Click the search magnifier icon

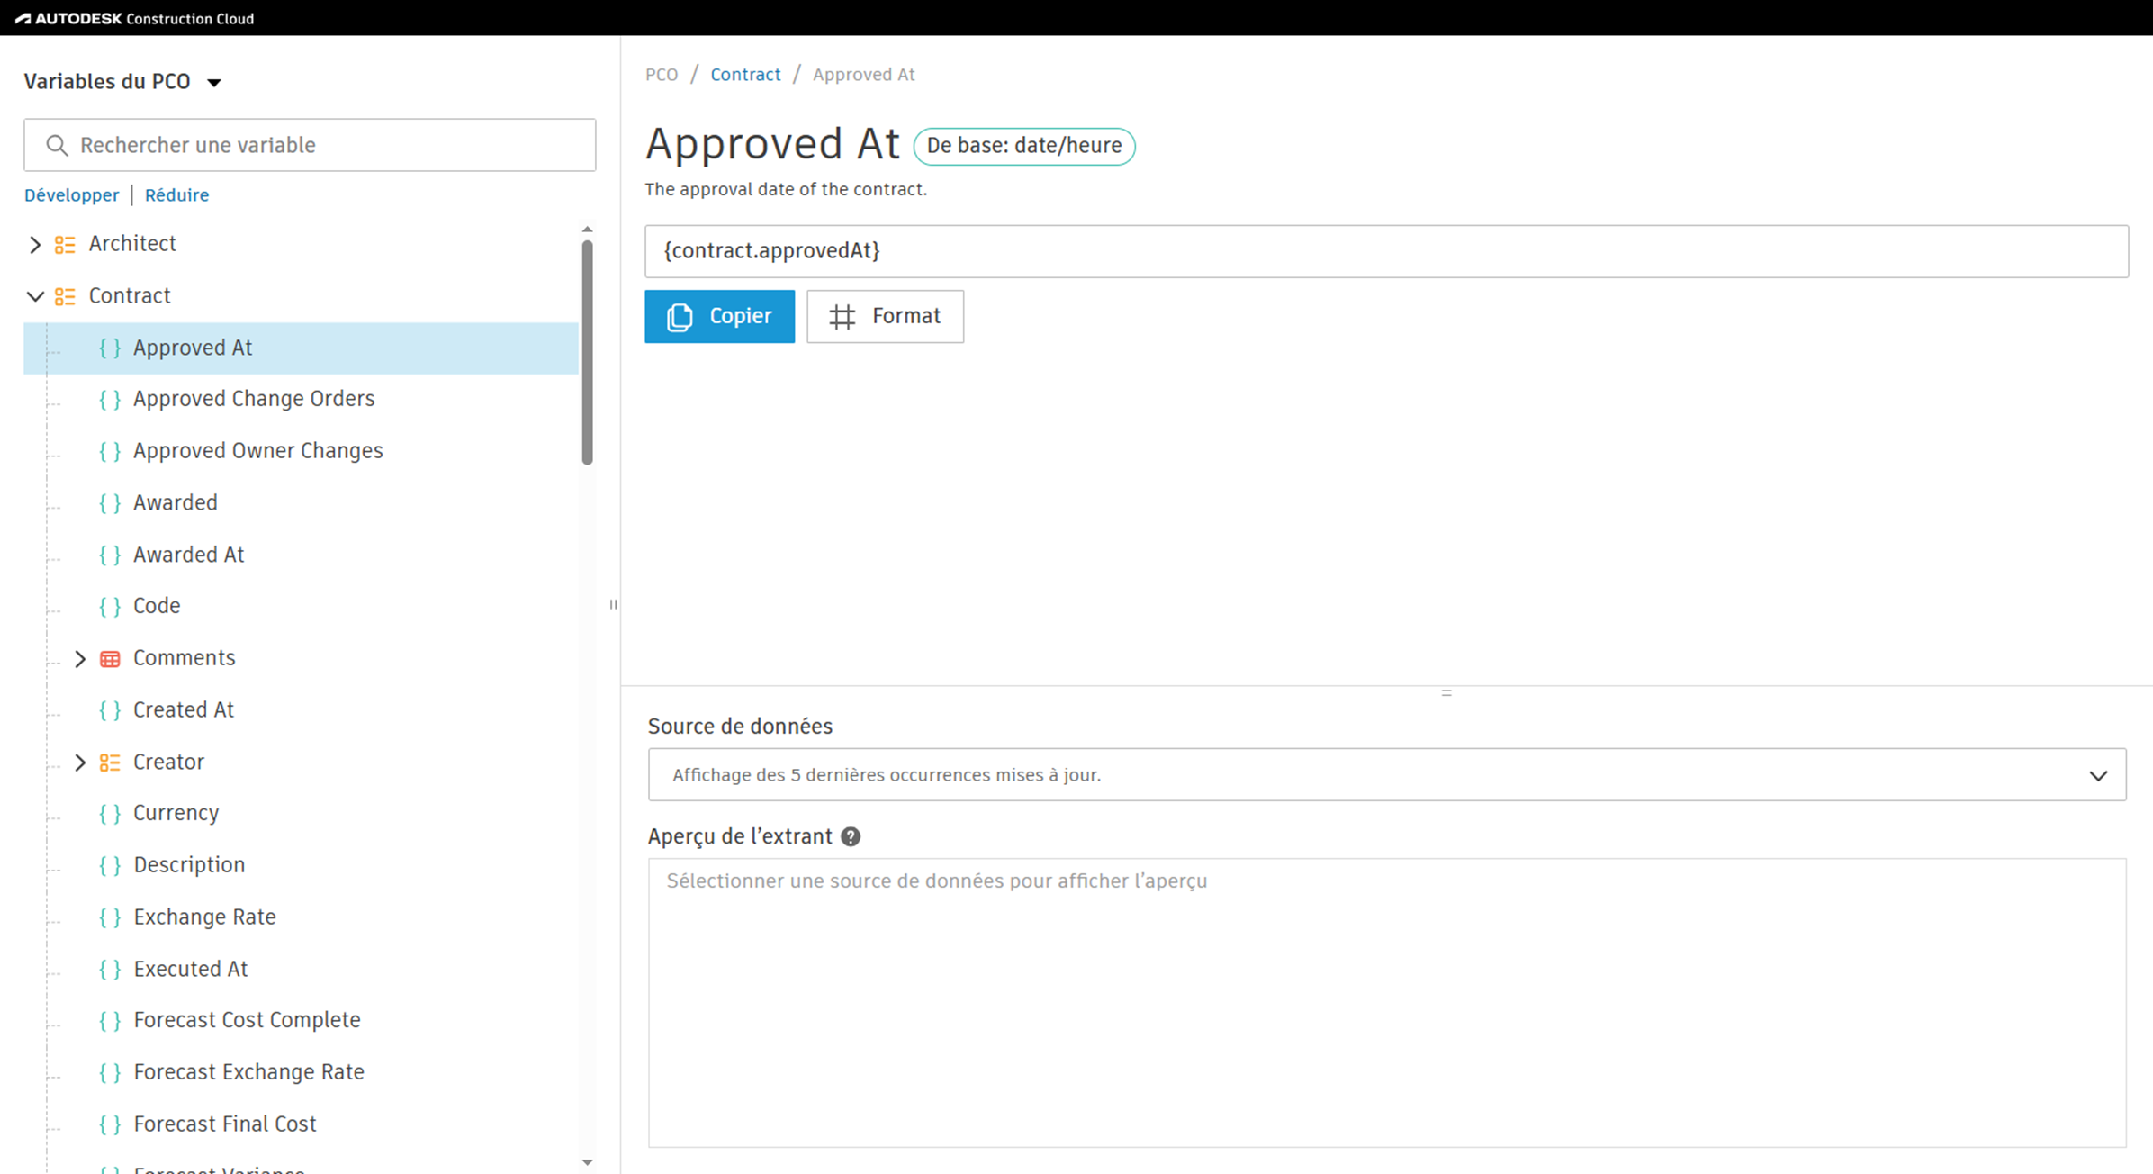tap(57, 145)
